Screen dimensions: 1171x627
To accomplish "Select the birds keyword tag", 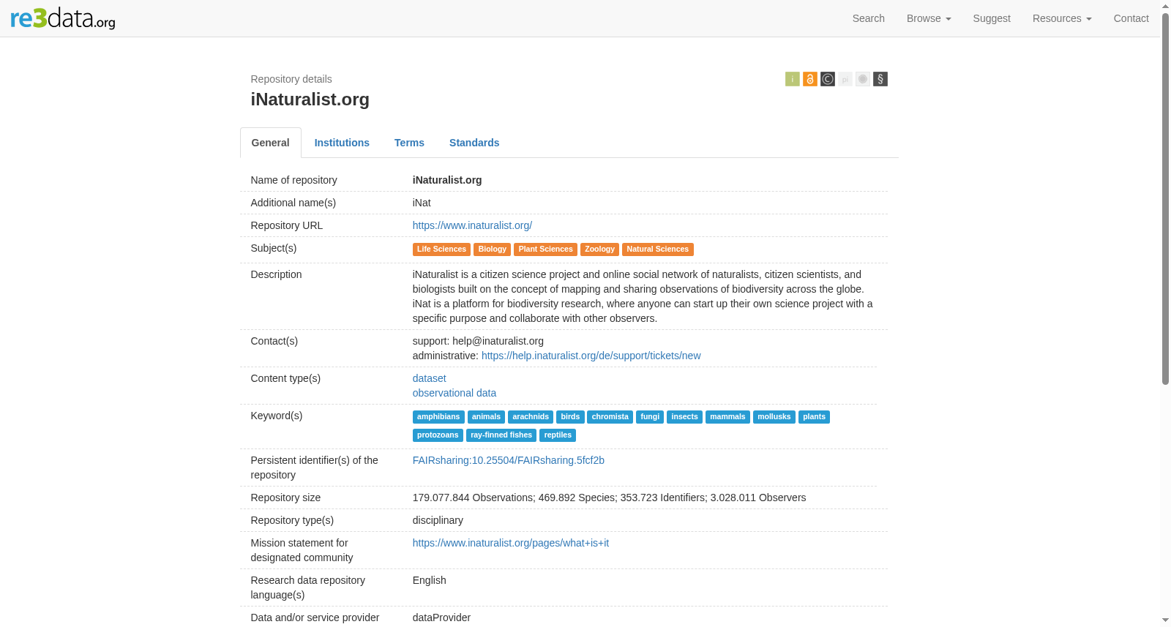I will [570, 417].
